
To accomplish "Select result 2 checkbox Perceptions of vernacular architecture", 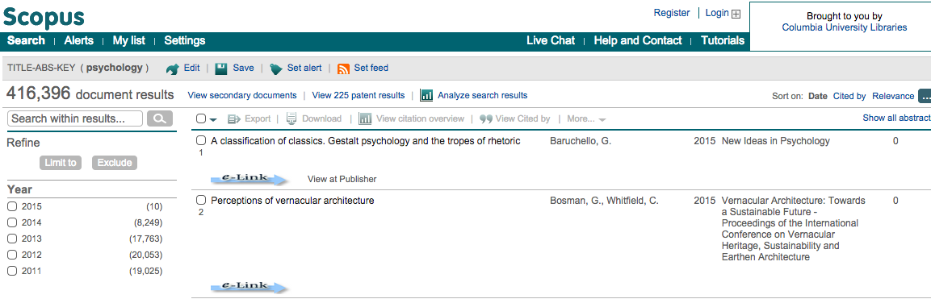I will [201, 200].
